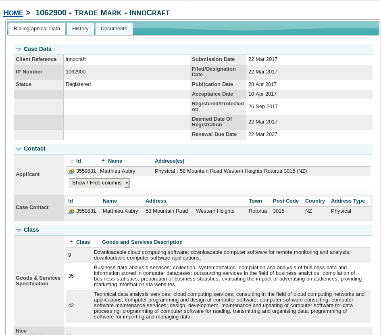
Task: Click the Post Code column header
Action: coord(286,201)
